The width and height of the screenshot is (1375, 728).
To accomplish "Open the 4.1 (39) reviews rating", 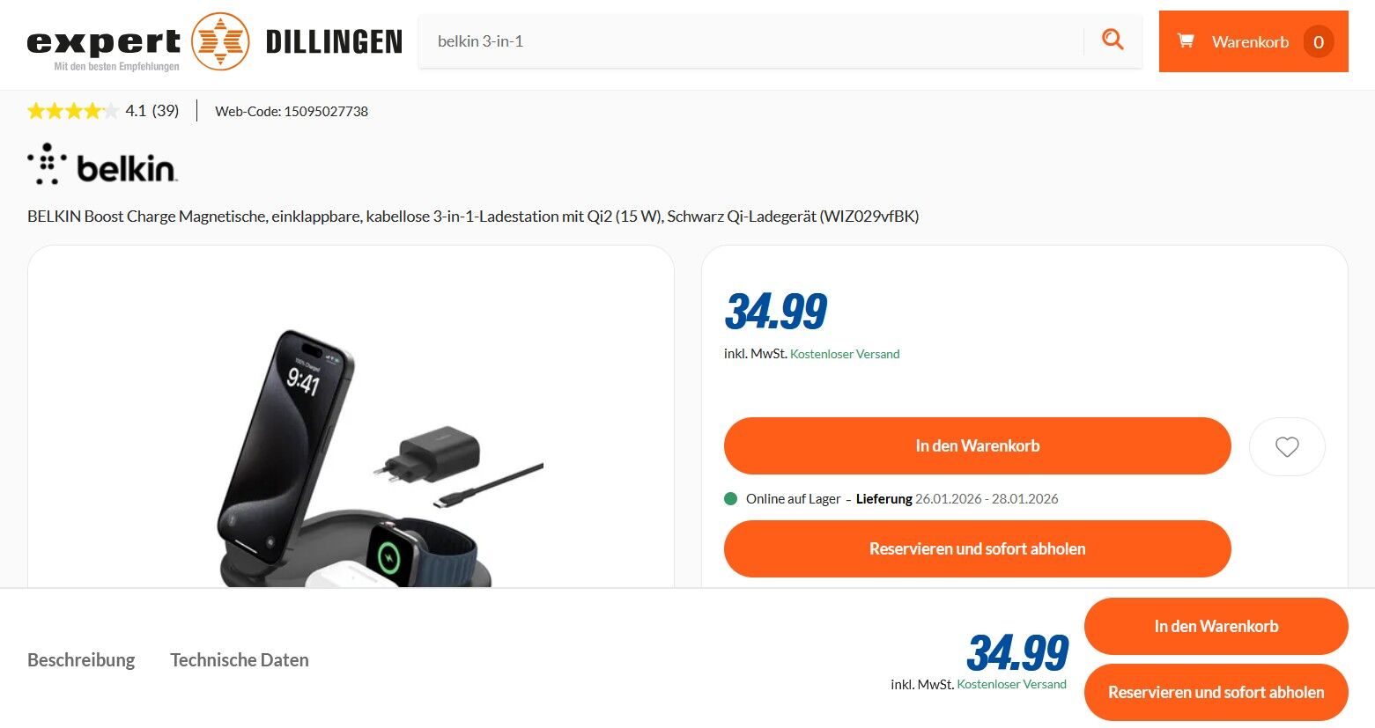I will coord(152,111).
